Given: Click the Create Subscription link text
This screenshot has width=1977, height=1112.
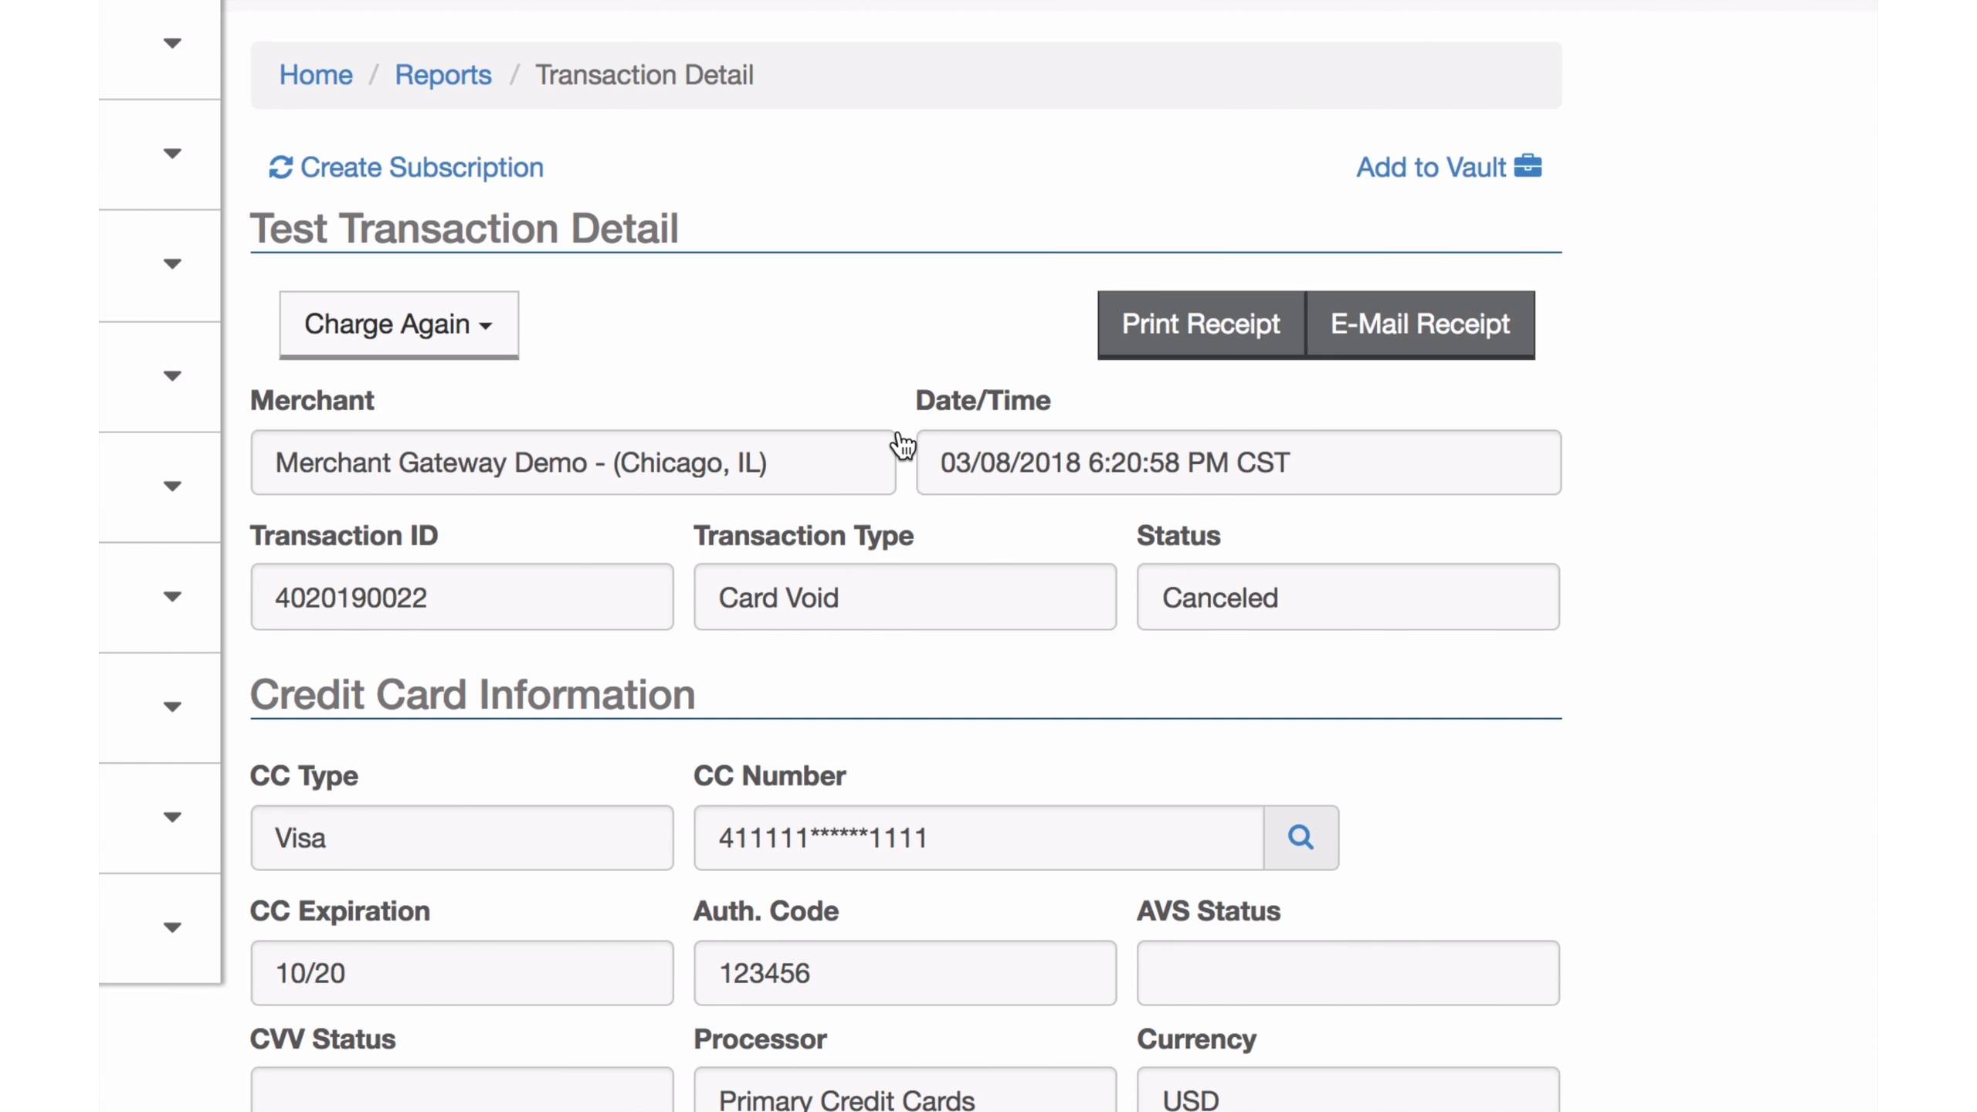Looking at the screenshot, I should point(422,167).
